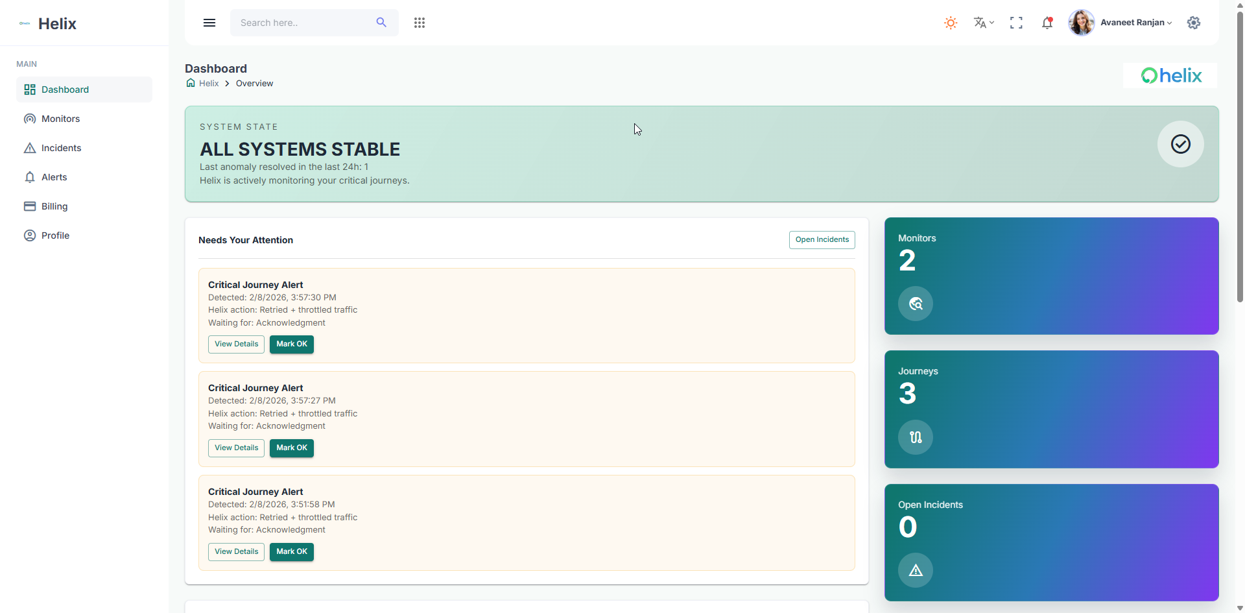Open the apps grid launcher
This screenshot has height=613, width=1245.
(419, 22)
